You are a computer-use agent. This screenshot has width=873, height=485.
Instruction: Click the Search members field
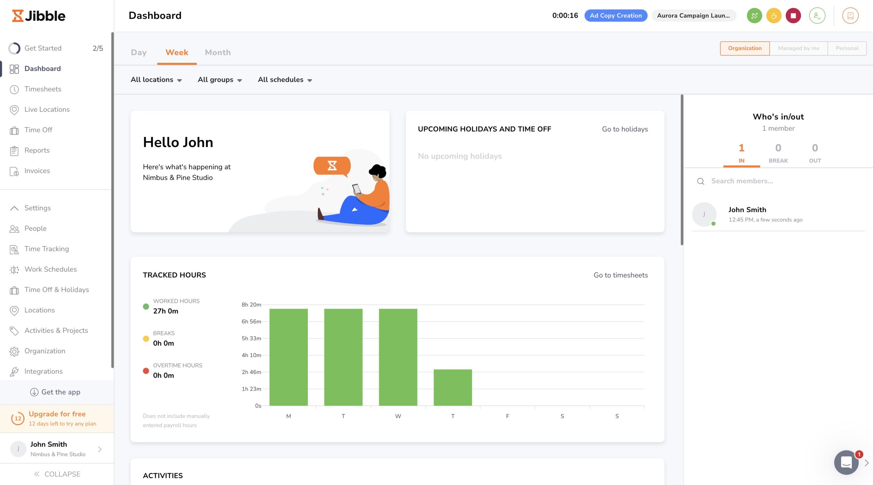pos(778,181)
